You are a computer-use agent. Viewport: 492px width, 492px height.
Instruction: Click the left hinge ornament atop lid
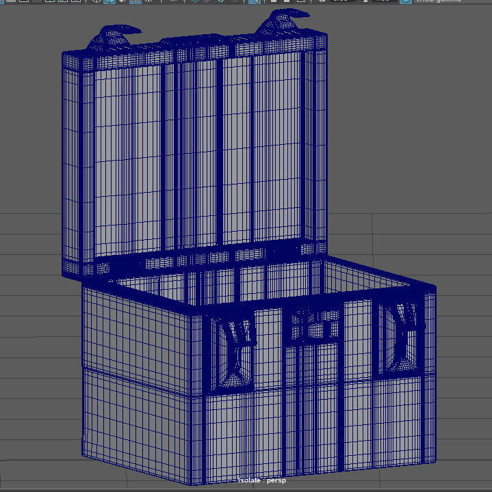(x=114, y=36)
